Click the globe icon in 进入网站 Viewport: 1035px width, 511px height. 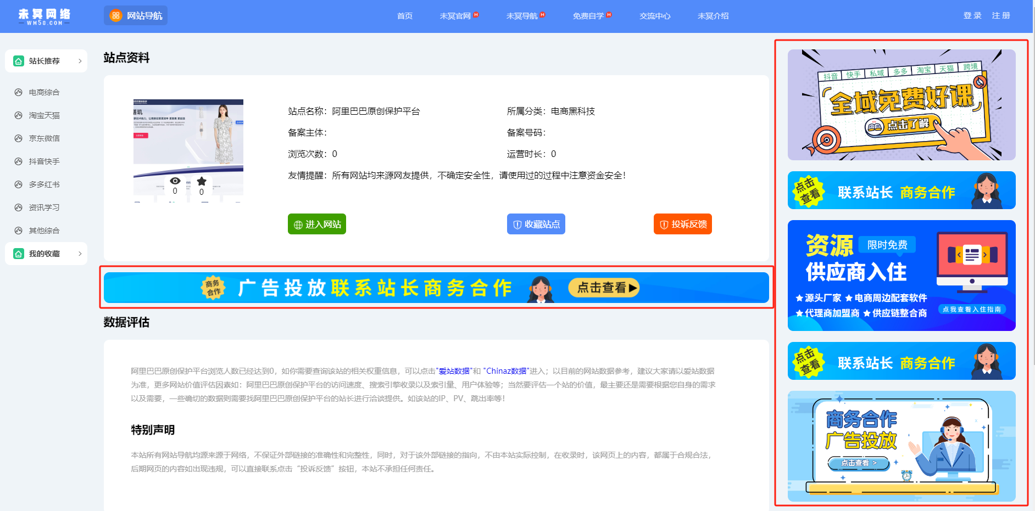pyautogui.click(x=298, y=224)
